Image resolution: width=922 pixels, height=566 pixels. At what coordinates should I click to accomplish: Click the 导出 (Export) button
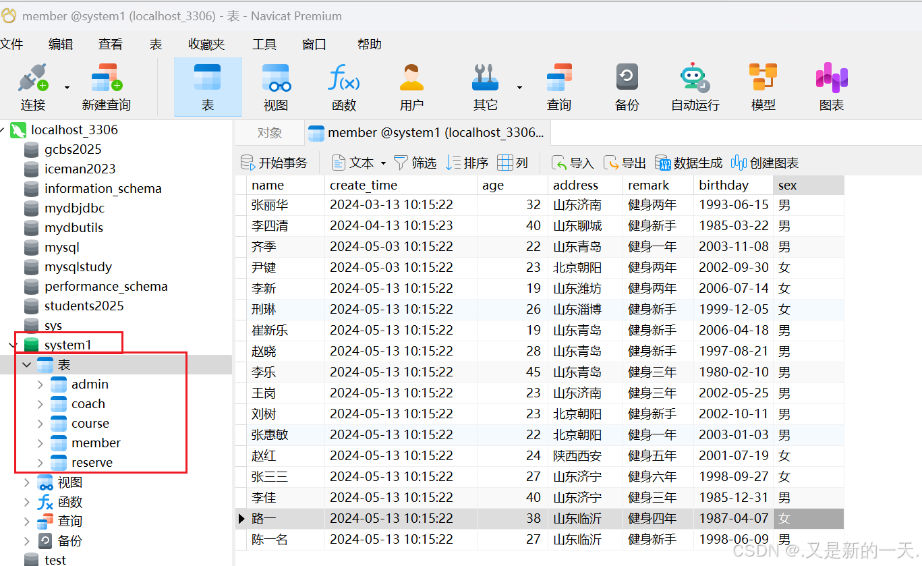pos(624,162)
